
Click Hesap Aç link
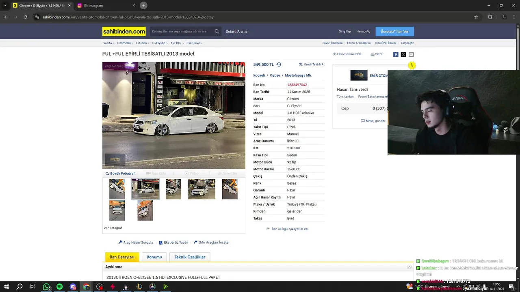tap(363, 32)
